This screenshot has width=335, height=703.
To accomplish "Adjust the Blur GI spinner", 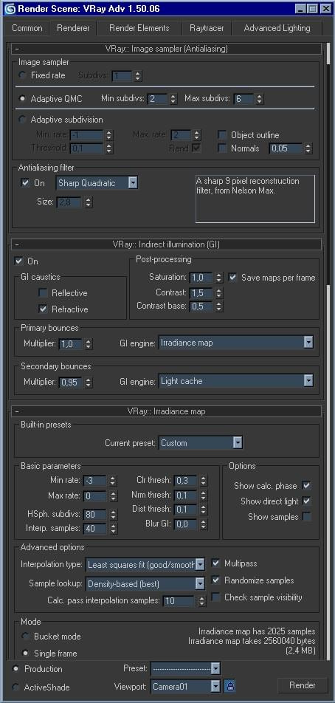I will [x=204, y=524].
